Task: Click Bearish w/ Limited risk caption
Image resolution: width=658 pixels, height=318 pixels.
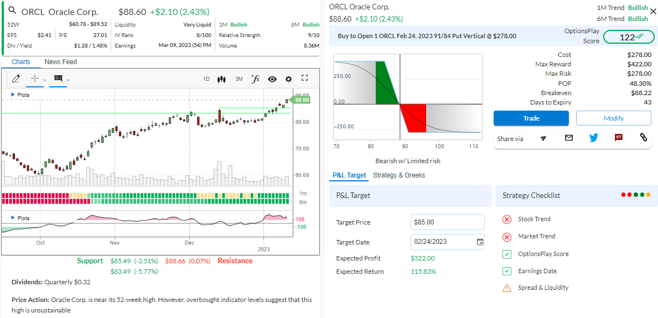Action: 408,161
